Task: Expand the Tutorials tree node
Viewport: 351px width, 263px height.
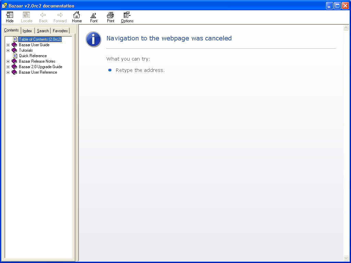Action: pos(8,50)
